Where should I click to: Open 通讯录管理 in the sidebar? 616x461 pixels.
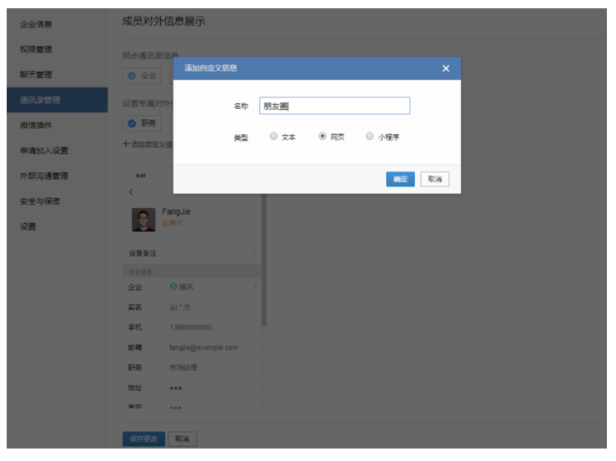pos(40,100)
